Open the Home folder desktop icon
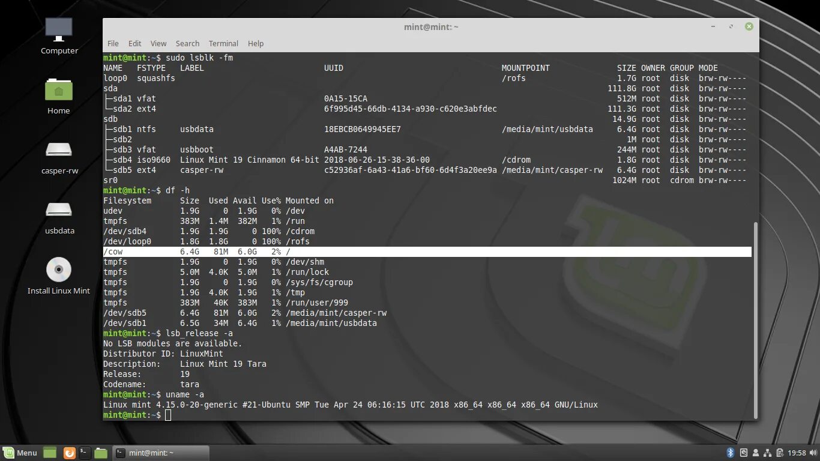The image size is (820, 461). (x=59, y=95)
